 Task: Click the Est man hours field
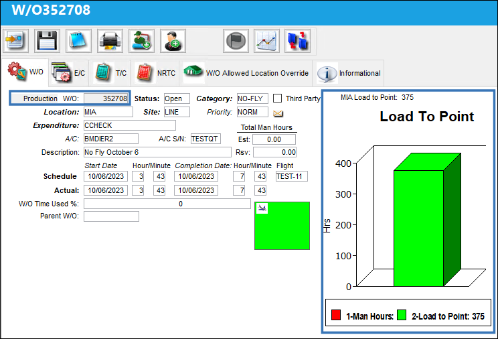[x=274, y=139]
